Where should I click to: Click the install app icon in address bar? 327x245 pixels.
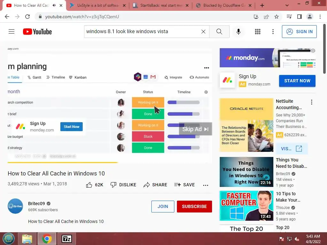256,17
